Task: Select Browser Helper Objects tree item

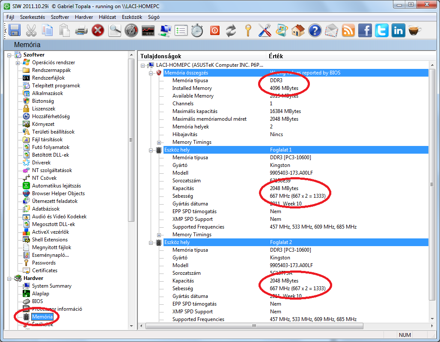Action: click(x=58, y=193)
